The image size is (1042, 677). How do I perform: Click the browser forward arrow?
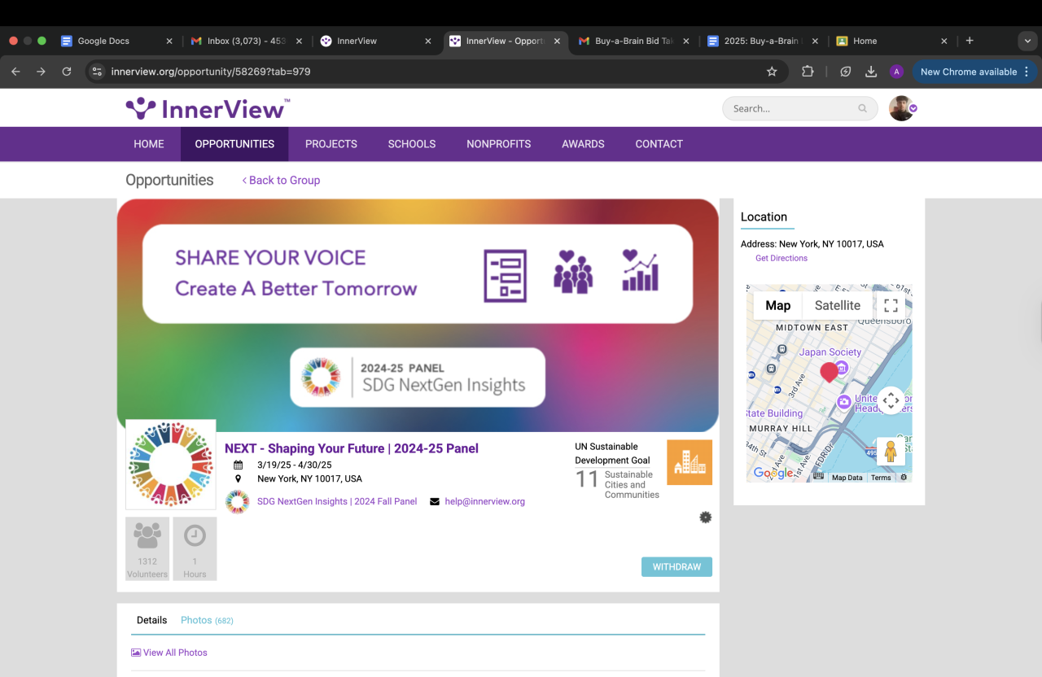41,72
